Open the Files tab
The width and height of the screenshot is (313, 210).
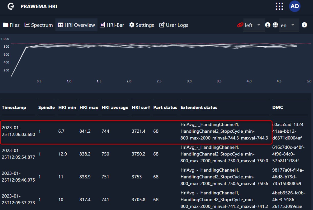tap(11, 25)
